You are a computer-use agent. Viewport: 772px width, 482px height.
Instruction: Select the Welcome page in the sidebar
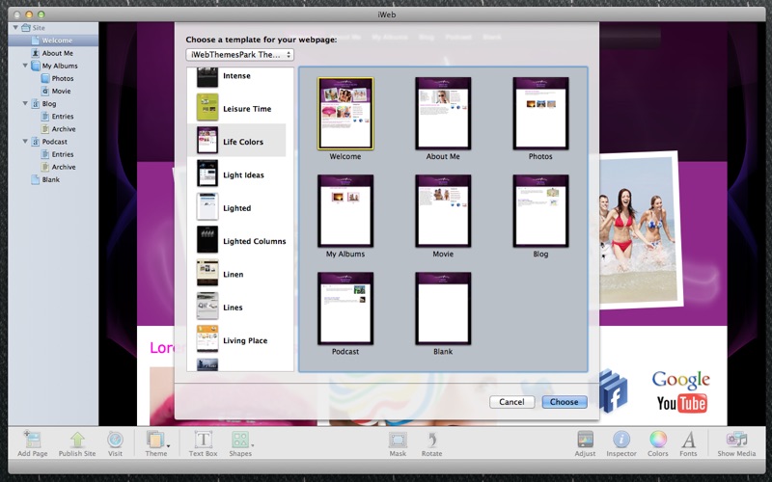coord(53,40)
